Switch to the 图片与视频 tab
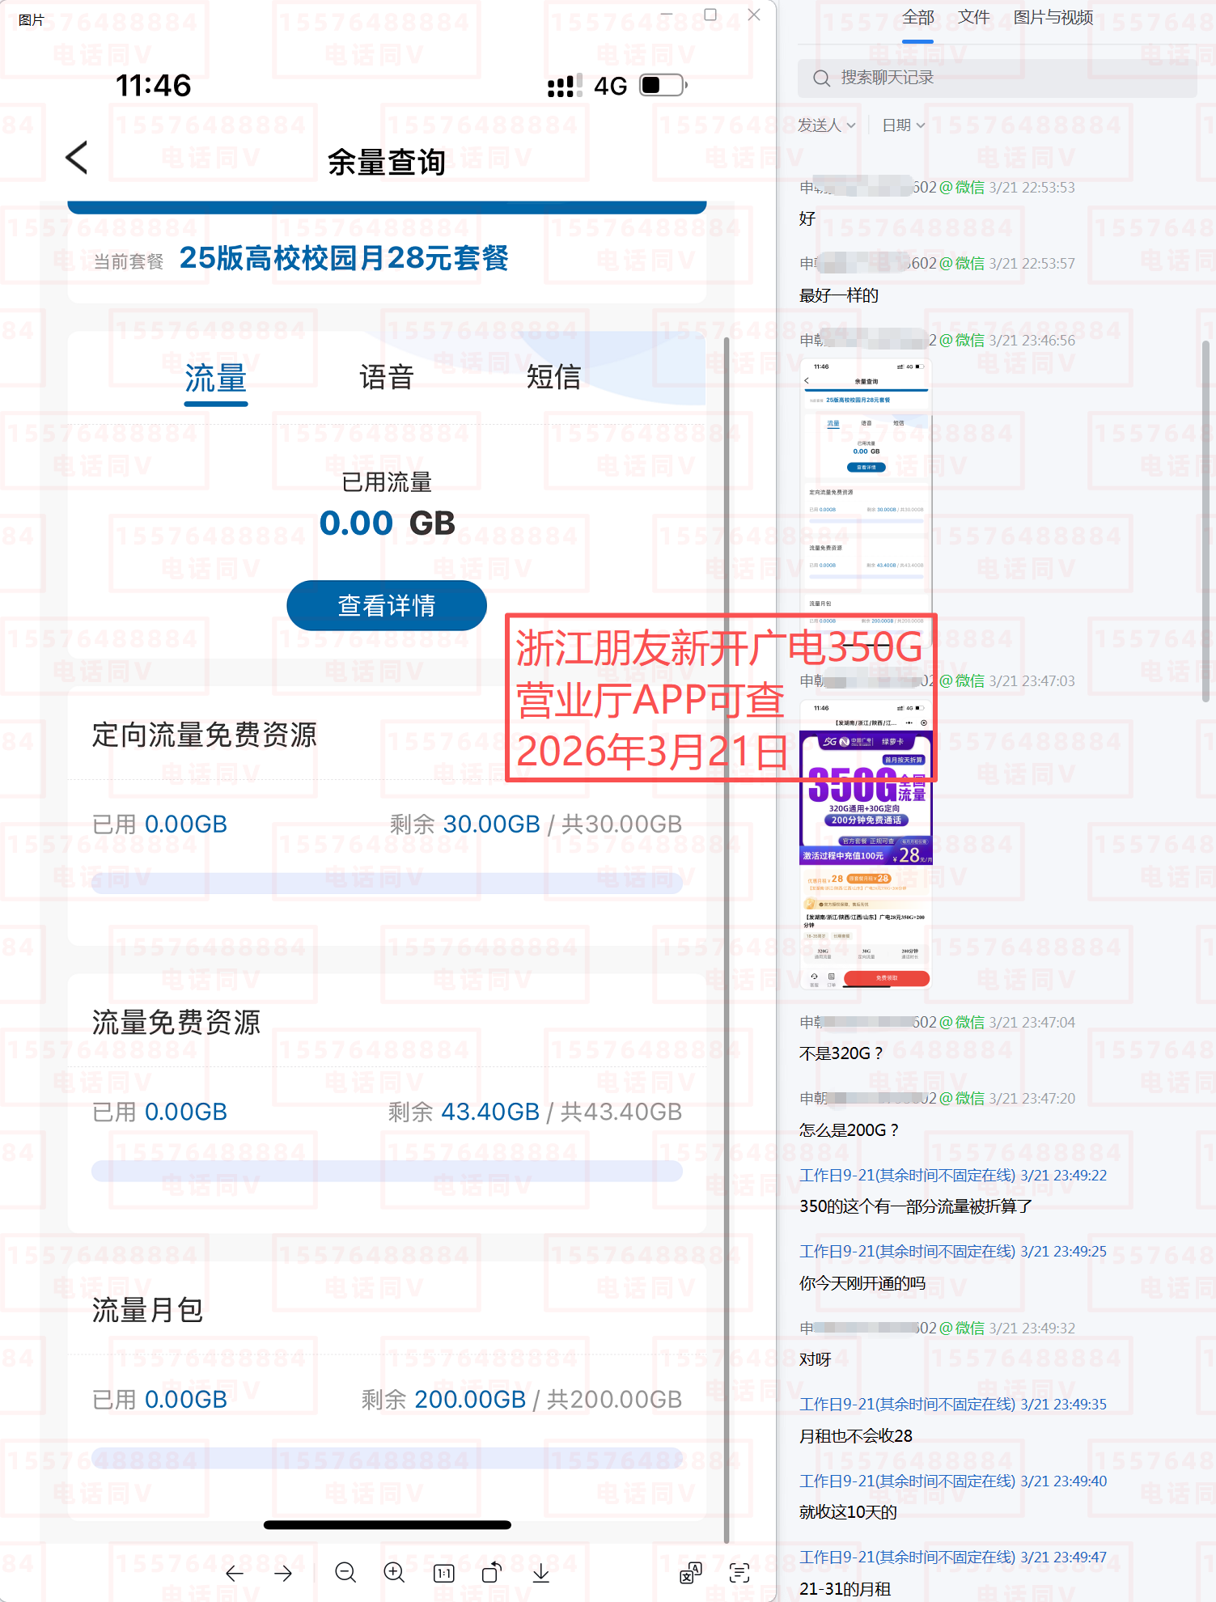Viewport: 1216px width, 1602px height. (x=1053, y=18)
